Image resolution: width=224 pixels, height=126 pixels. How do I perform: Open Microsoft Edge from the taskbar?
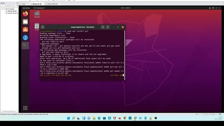click(99, 118)
